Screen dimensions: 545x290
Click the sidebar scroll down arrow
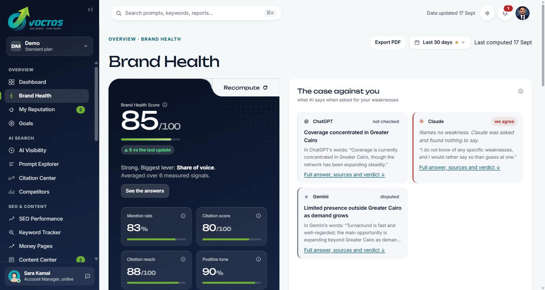(96, 259)
